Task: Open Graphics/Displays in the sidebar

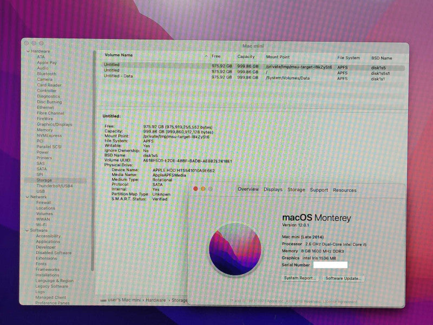Action: 55,125
